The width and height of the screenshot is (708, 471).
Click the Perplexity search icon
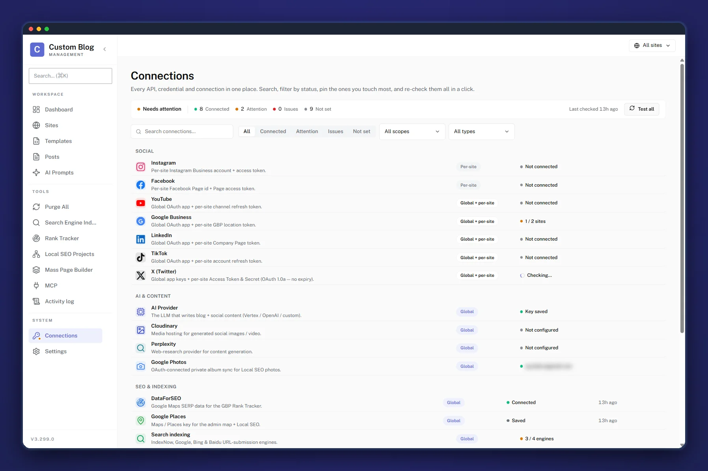pyautogui.click(x=141, y=348)
